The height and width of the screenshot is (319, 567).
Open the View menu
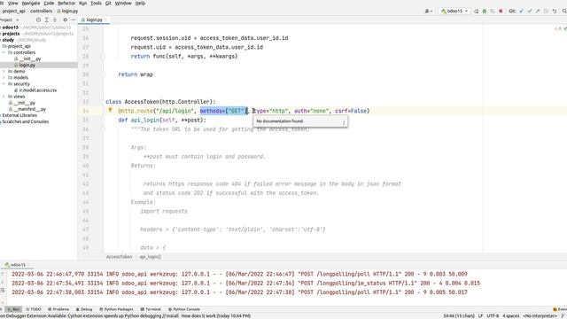[13, 3]
